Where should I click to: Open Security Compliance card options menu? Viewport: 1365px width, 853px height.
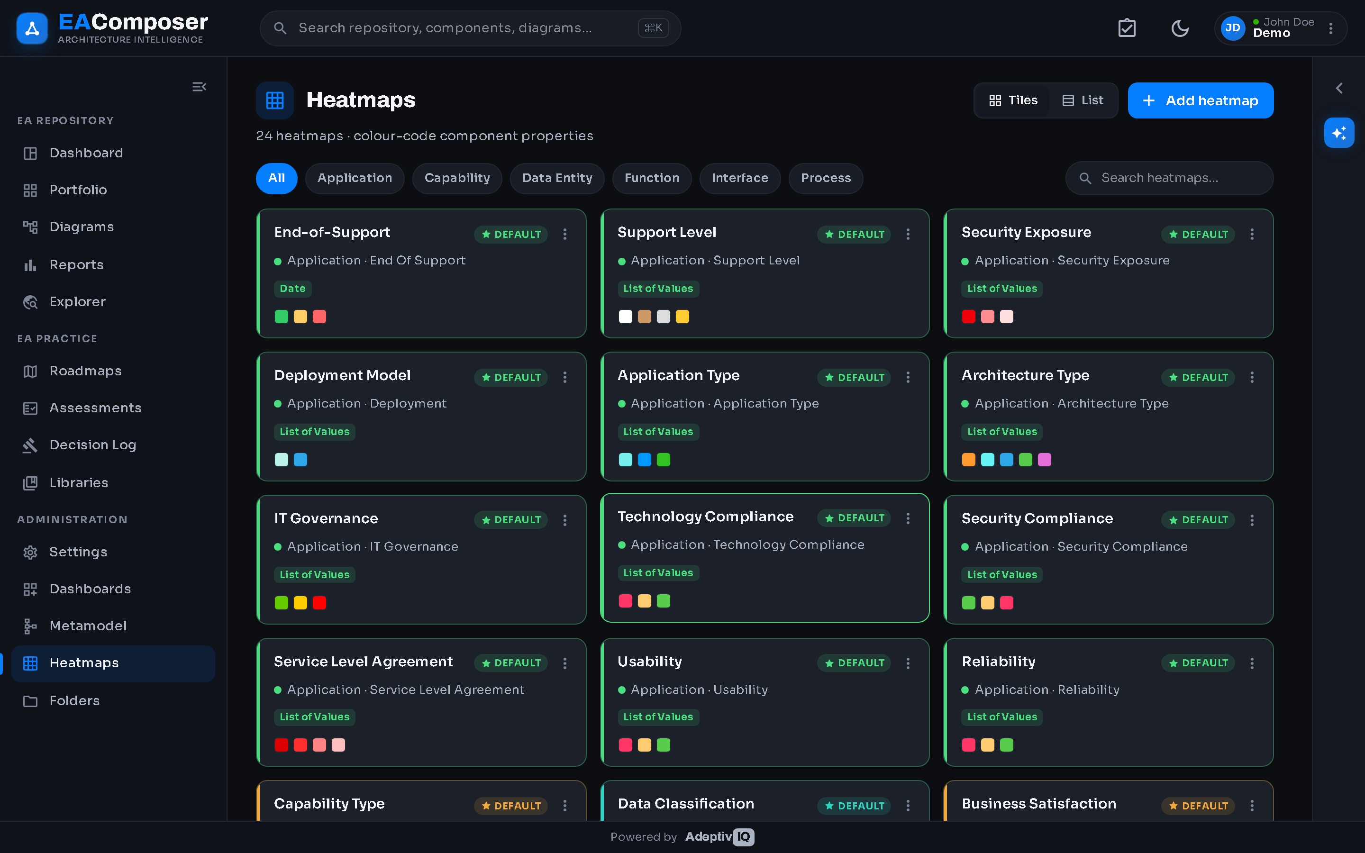1252,520
